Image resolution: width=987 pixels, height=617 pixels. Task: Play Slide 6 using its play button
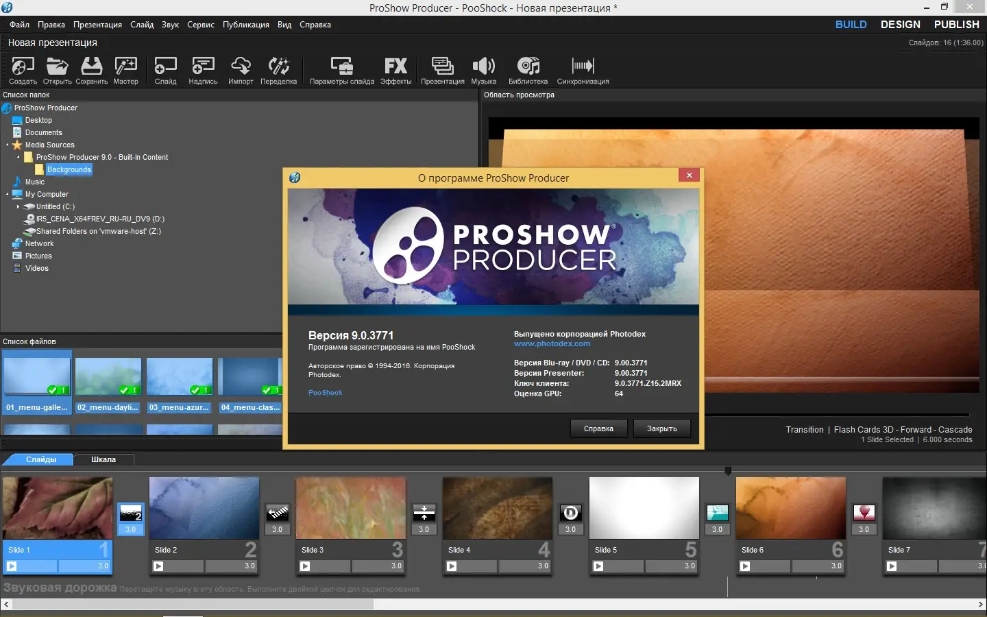click(745, 566)
